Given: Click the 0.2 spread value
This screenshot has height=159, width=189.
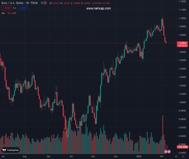Looking at the screenshot, I should [15, 8].
